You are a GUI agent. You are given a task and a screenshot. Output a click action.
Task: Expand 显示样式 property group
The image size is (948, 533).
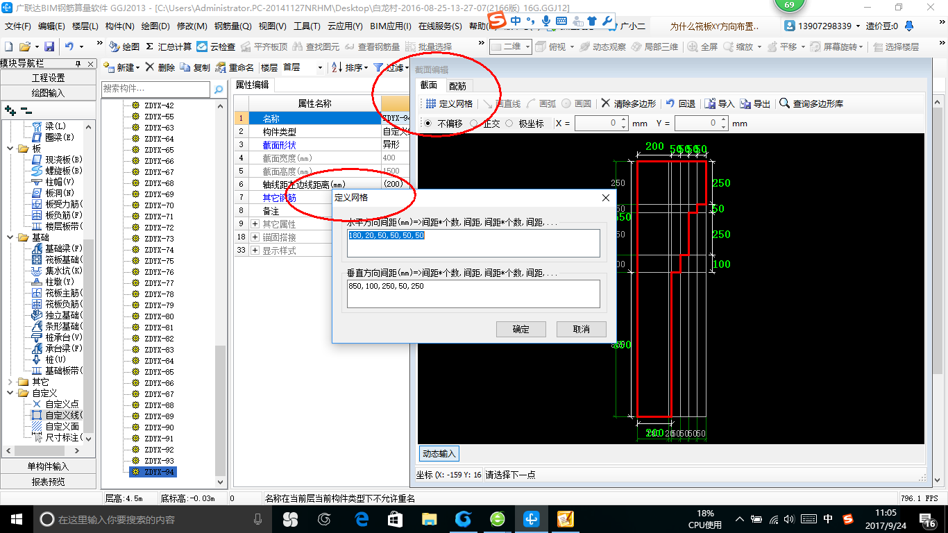click(255, 251)
